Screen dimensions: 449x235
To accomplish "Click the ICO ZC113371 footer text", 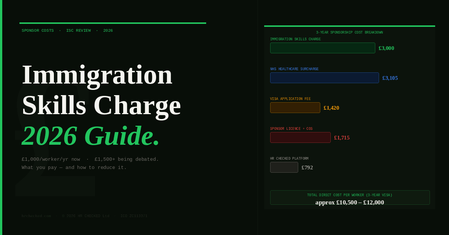I will (x=134, y=216).
